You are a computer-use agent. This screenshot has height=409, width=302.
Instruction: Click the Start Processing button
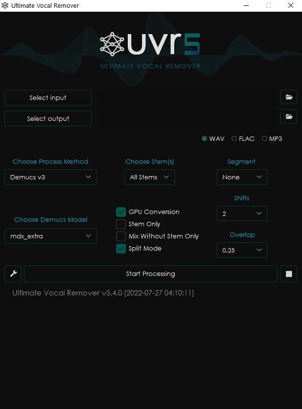150,274
